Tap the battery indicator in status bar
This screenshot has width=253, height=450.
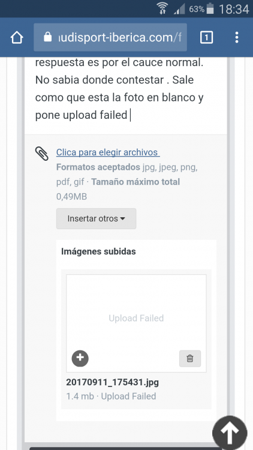coord(210,8)
